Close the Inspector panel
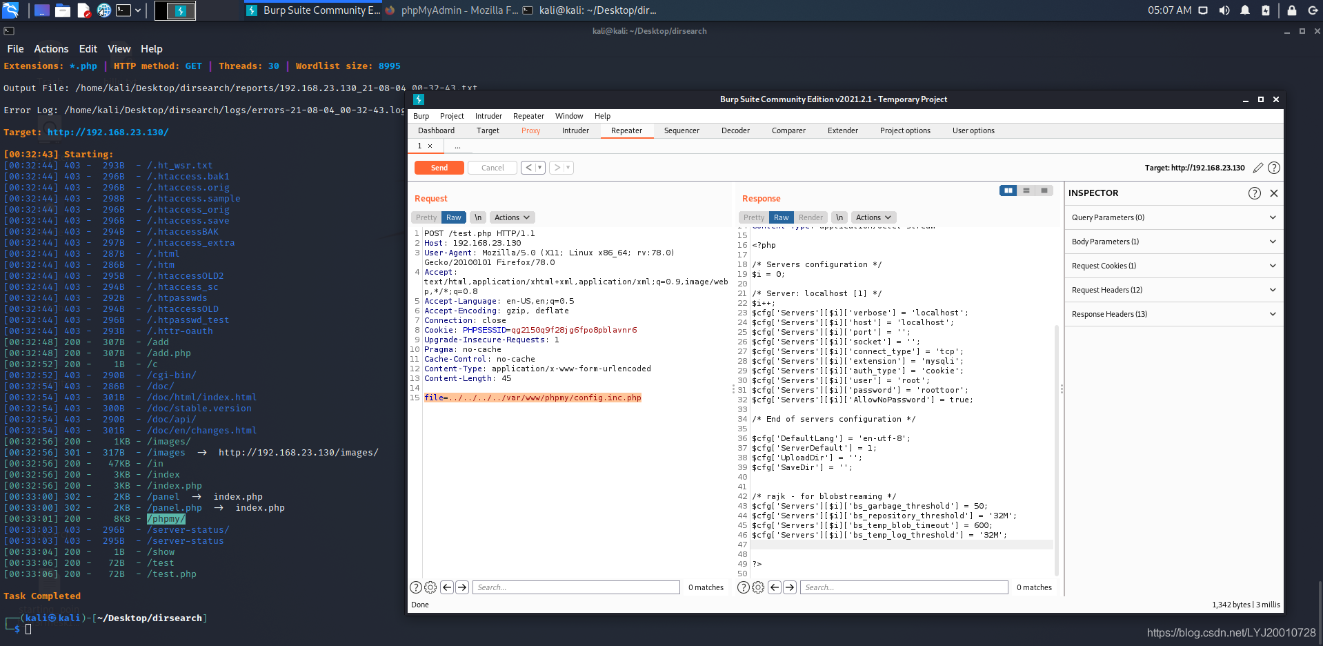 coord(1274,193)
